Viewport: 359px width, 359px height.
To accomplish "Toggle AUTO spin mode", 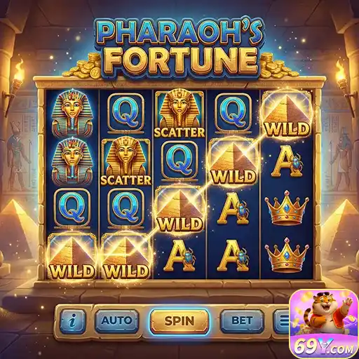I will (x=116, y=320).
